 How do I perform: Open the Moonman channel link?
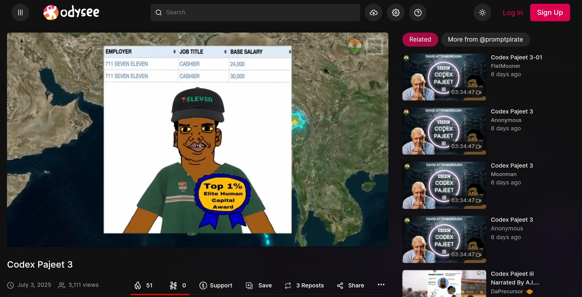[x=504, y=174]
